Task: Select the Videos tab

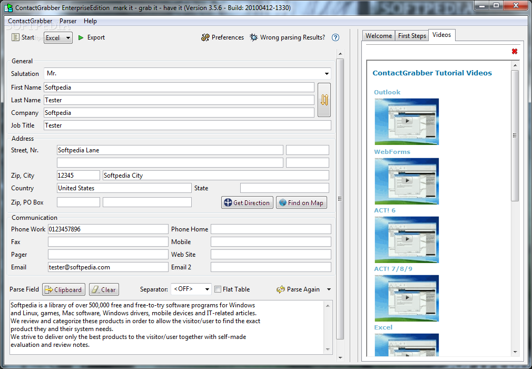Action: (441, 35)
